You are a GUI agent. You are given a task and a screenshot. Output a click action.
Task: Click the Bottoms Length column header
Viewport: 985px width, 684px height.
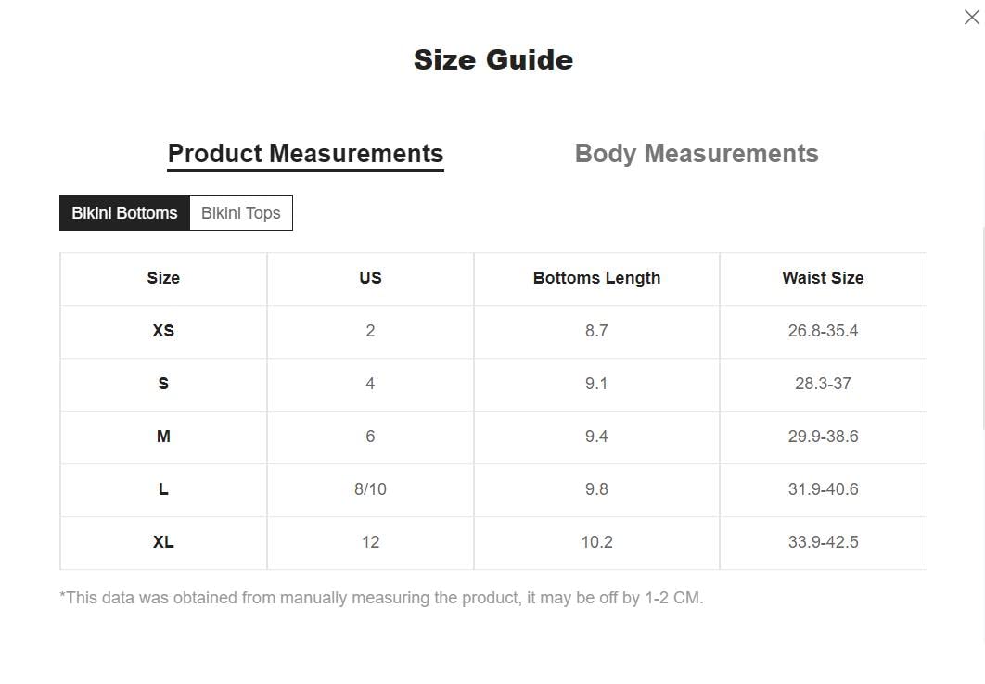(596, 278)
